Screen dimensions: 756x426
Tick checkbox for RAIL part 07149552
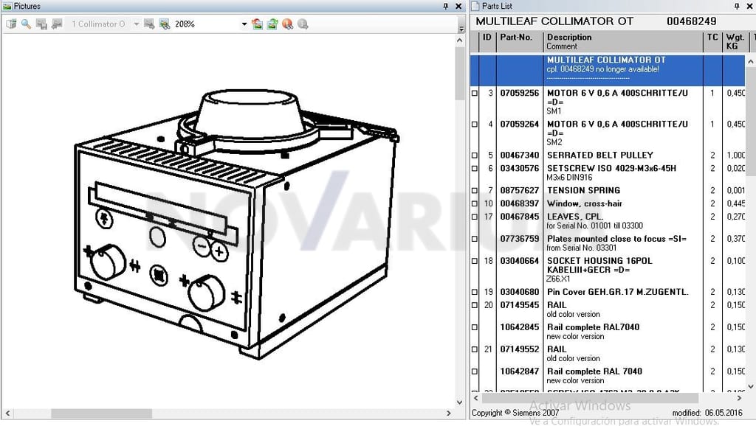[475, 349]
